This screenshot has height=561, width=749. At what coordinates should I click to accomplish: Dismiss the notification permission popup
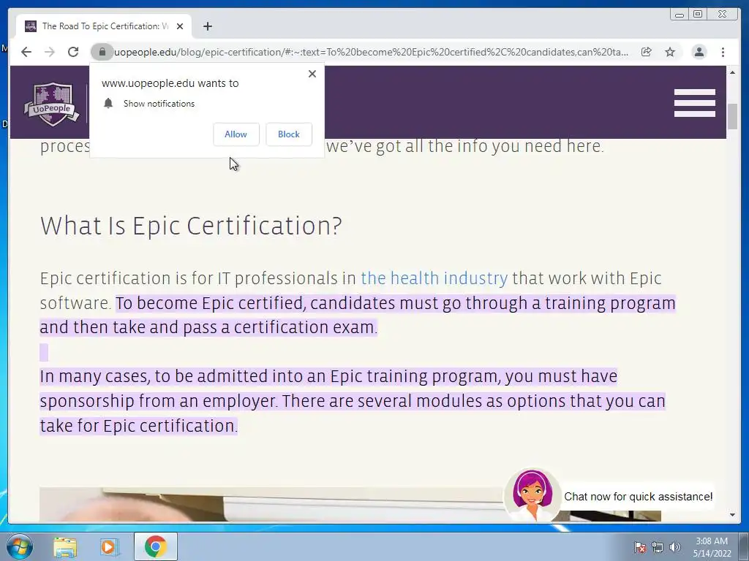coord(312,74)
